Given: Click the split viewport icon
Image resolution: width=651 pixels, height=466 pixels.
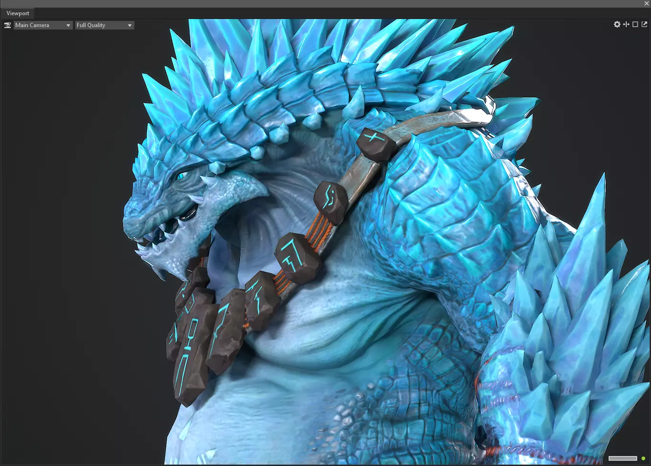Looking at the screenshot, I should (626, 24).
